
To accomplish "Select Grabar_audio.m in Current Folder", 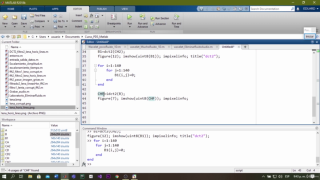I will click(x=19, y=91).
